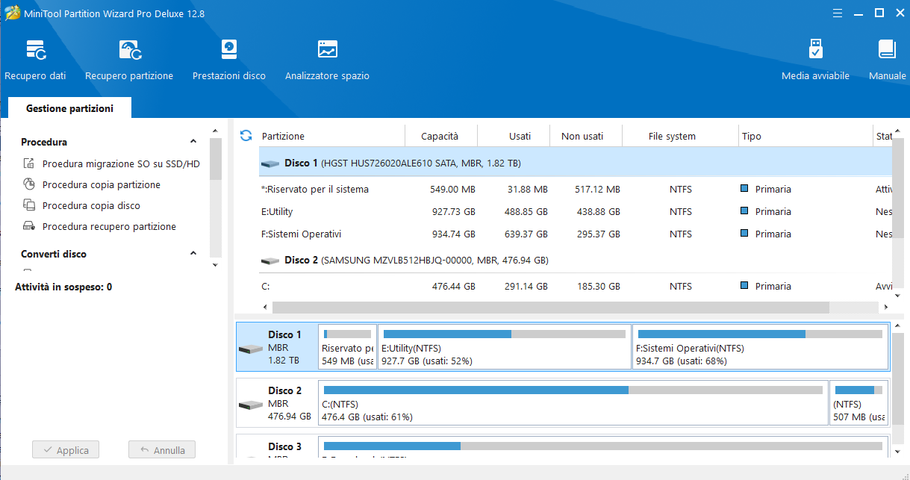Click right arrow of table horizontal scrollbar
The height and width of the screenshot is (480, 910).
[886, 307]
